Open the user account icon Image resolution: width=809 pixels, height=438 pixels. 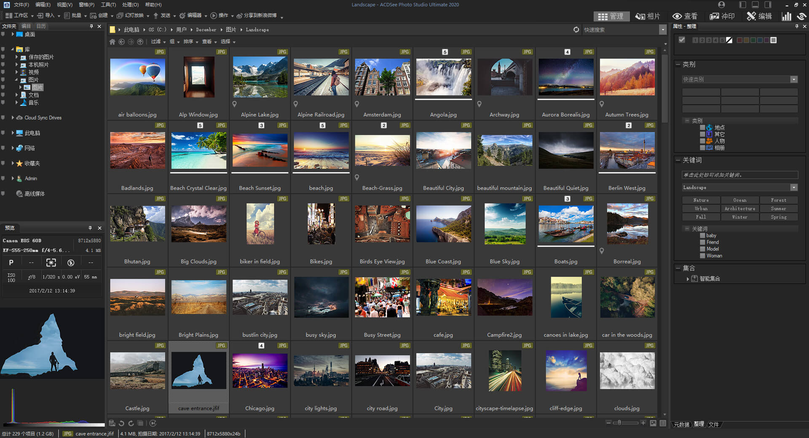(721, 5)
